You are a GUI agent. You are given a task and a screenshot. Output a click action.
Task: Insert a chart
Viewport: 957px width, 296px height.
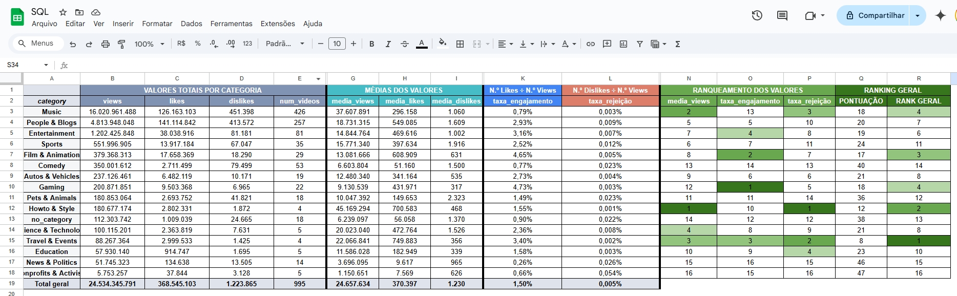tap(623, 44)
